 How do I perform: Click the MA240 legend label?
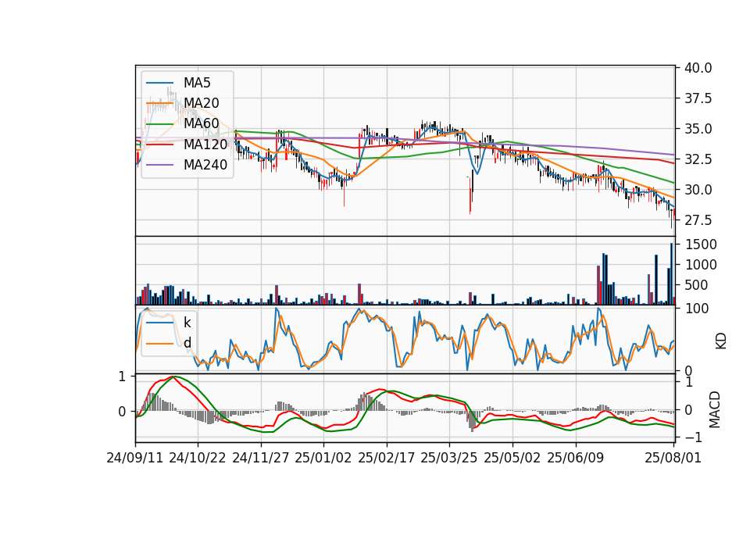point(205,165)
